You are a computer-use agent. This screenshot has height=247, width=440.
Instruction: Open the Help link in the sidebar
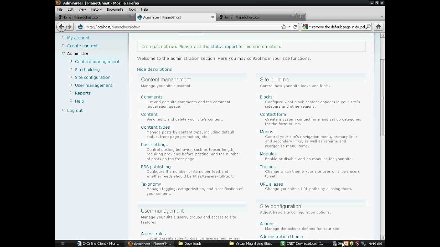[79, 101]
